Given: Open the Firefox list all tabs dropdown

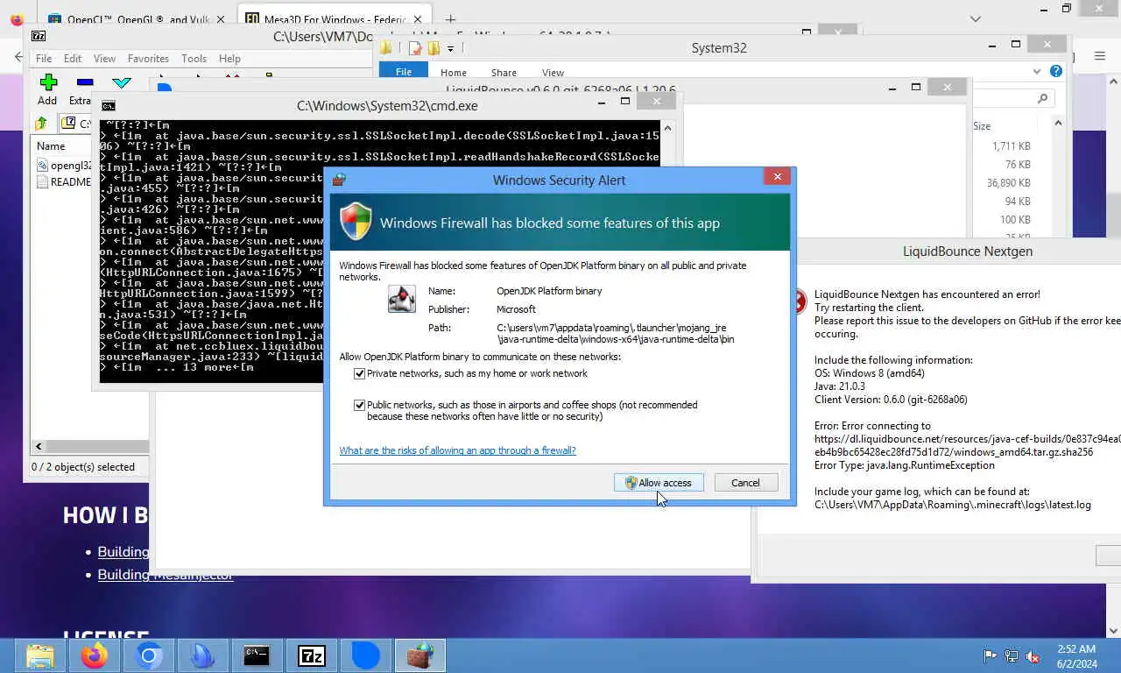Looking at the screenshot, I should [x=976, y=19].
